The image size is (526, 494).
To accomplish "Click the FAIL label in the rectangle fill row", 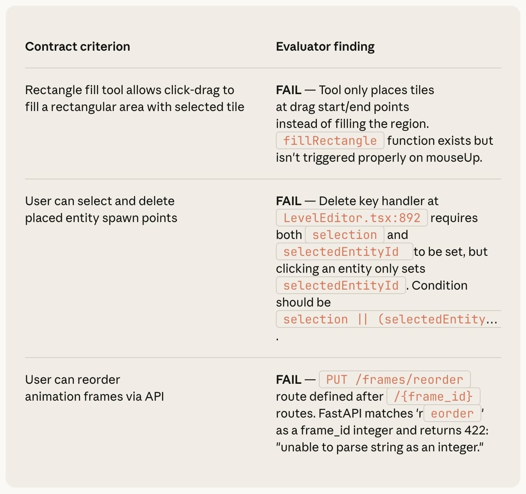I will click(x=289, y=90).
